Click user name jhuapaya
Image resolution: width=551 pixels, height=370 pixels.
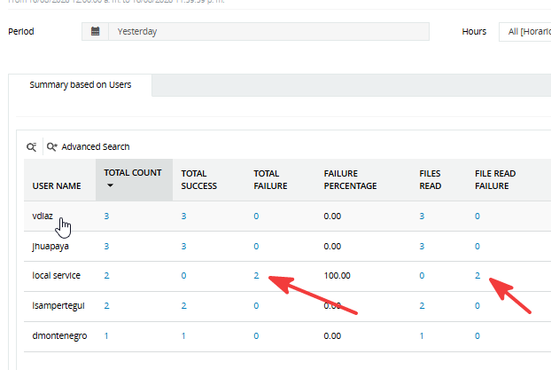coord(50,246)
